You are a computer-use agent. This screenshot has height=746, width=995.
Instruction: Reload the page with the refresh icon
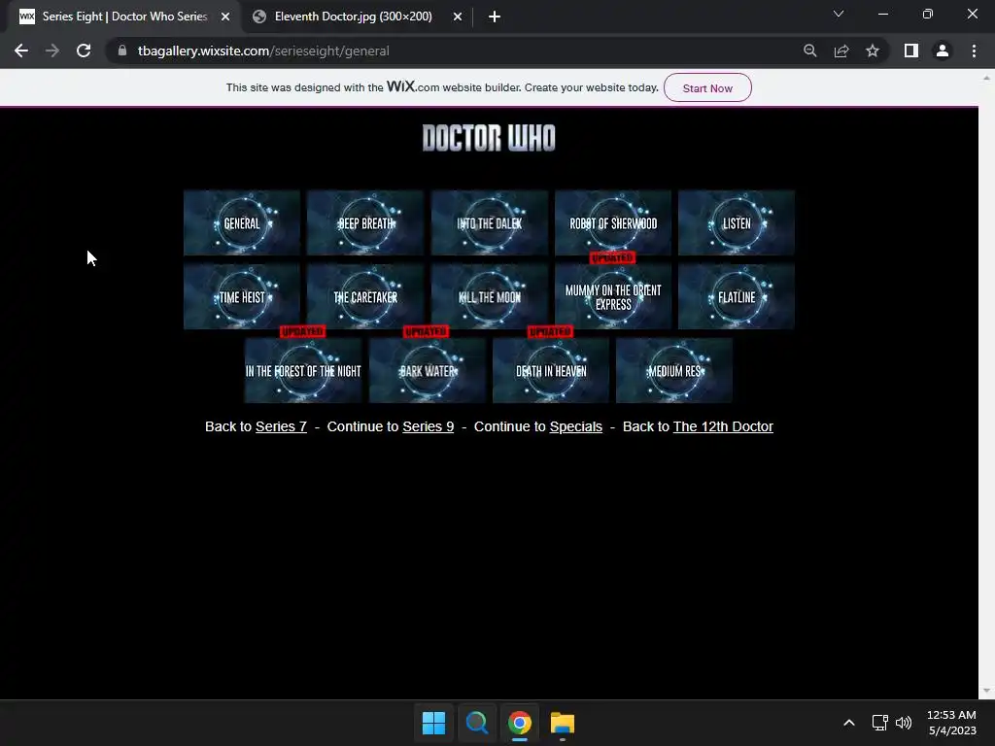click(84, 51)
